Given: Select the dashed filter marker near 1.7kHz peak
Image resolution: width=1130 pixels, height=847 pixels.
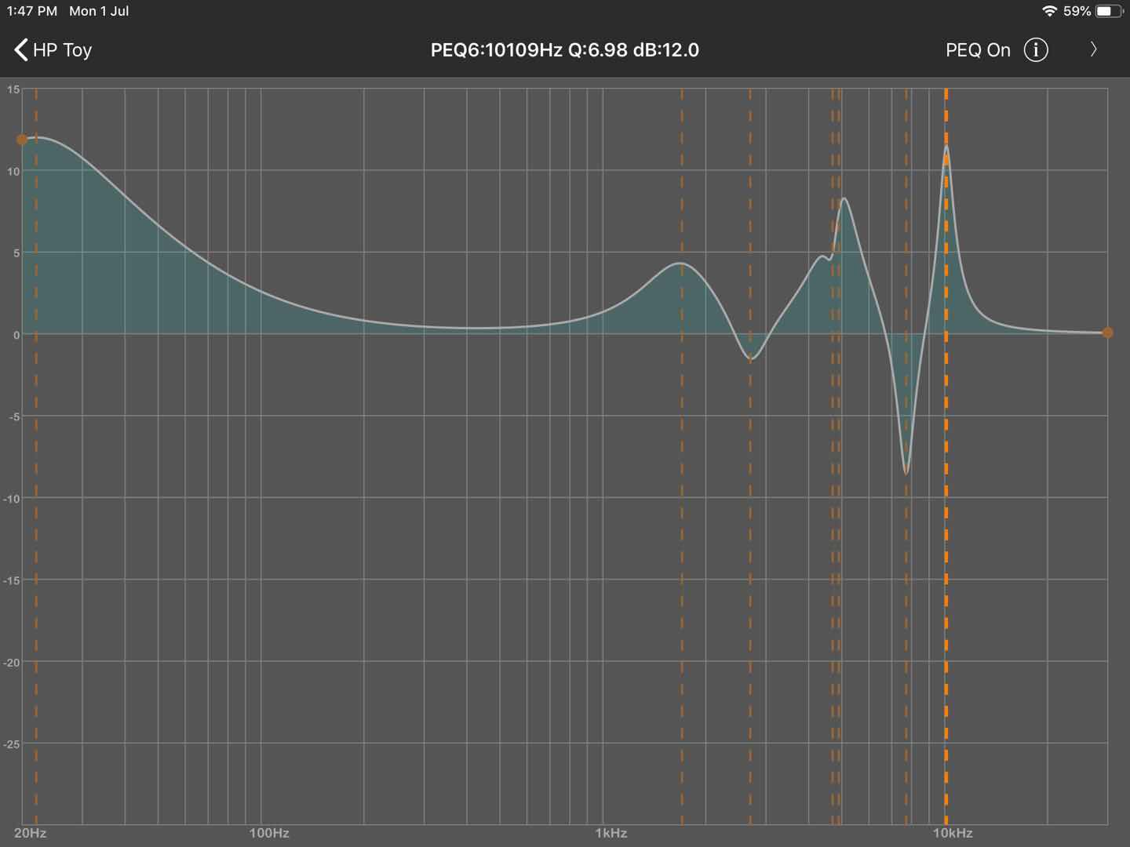Looking at the screenshot, I should tap(682, 455).
